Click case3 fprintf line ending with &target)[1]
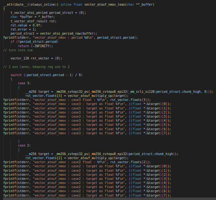 point(87,108)
